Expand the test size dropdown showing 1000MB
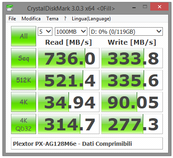The height and width of the screenshot is (158, 173). pyautogui.click(x=71, y=32)
